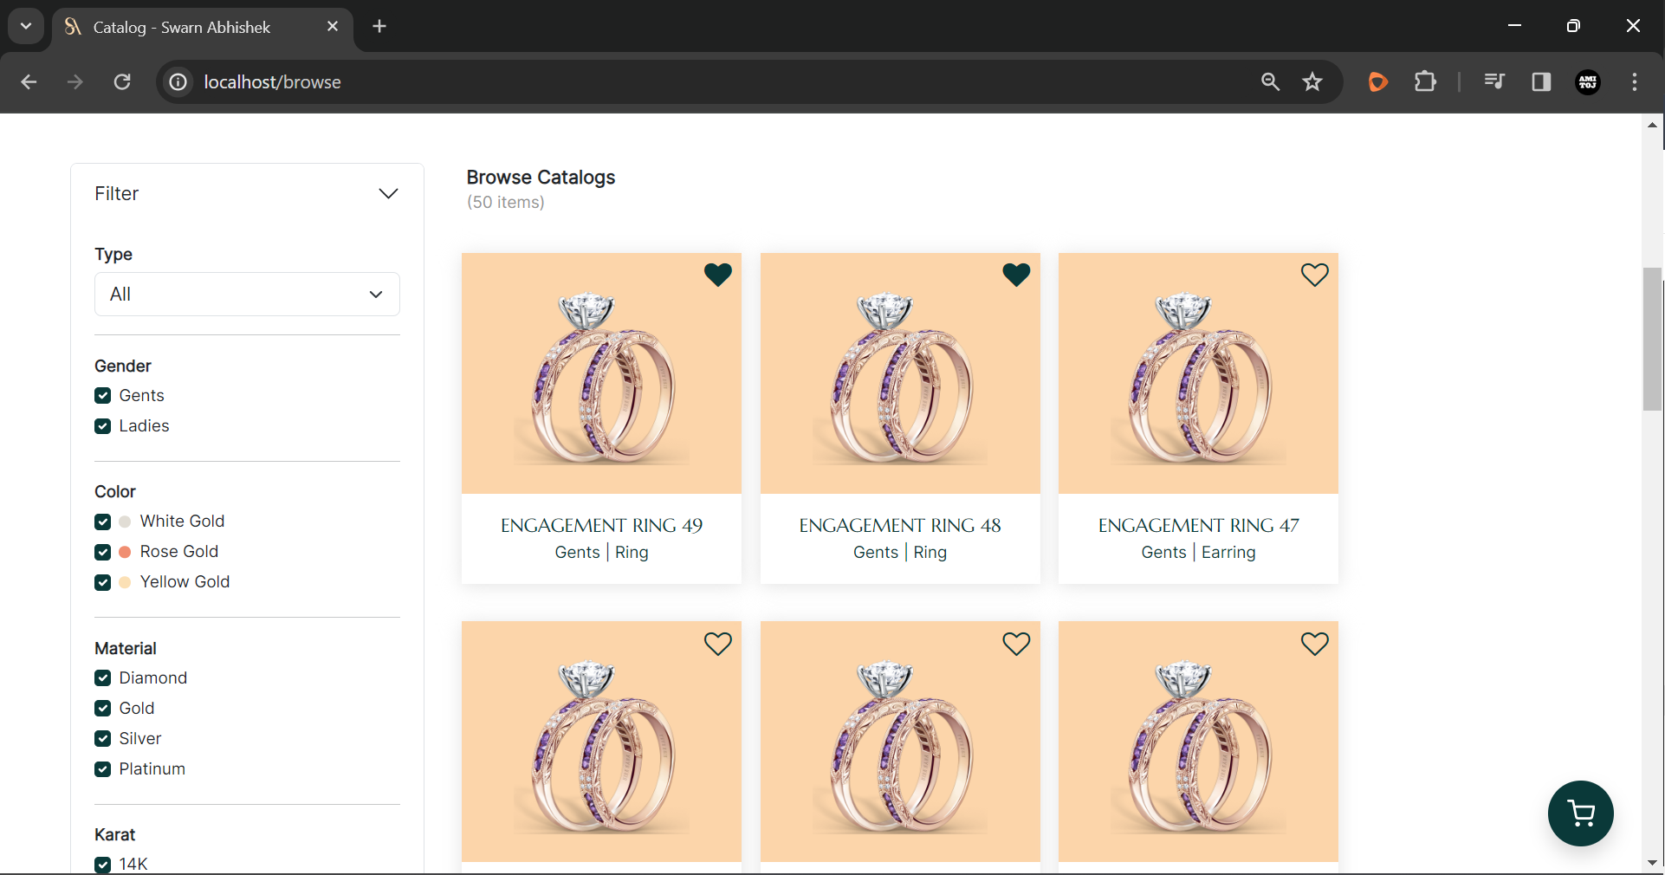Click the Yellow Gold color swatch dot
The width and height of the screenshot is (1665, 875).
coord(125,582)
